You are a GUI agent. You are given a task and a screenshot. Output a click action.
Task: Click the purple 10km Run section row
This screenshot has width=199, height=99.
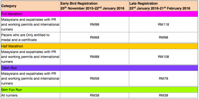(x=99, y=68)
